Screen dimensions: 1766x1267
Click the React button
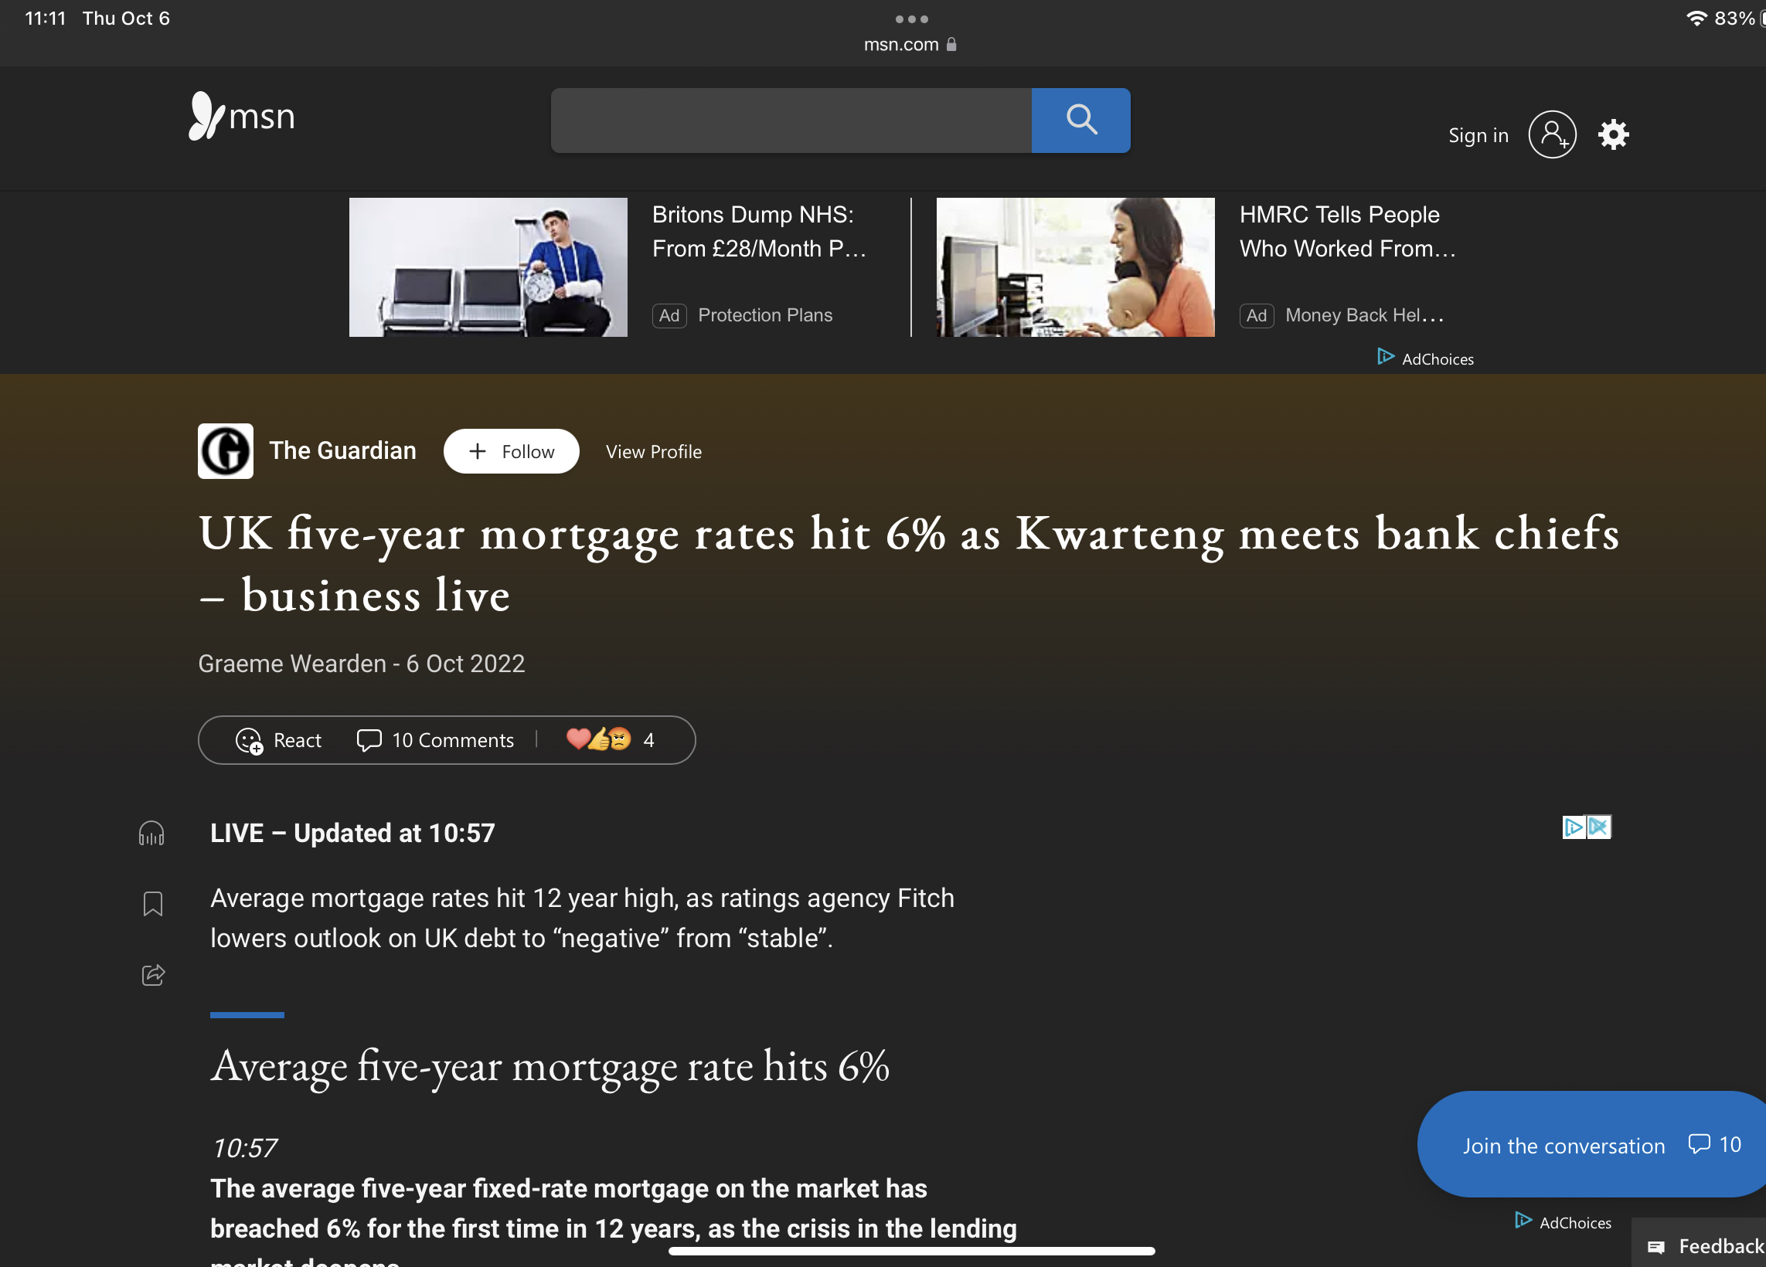(279, 740)
